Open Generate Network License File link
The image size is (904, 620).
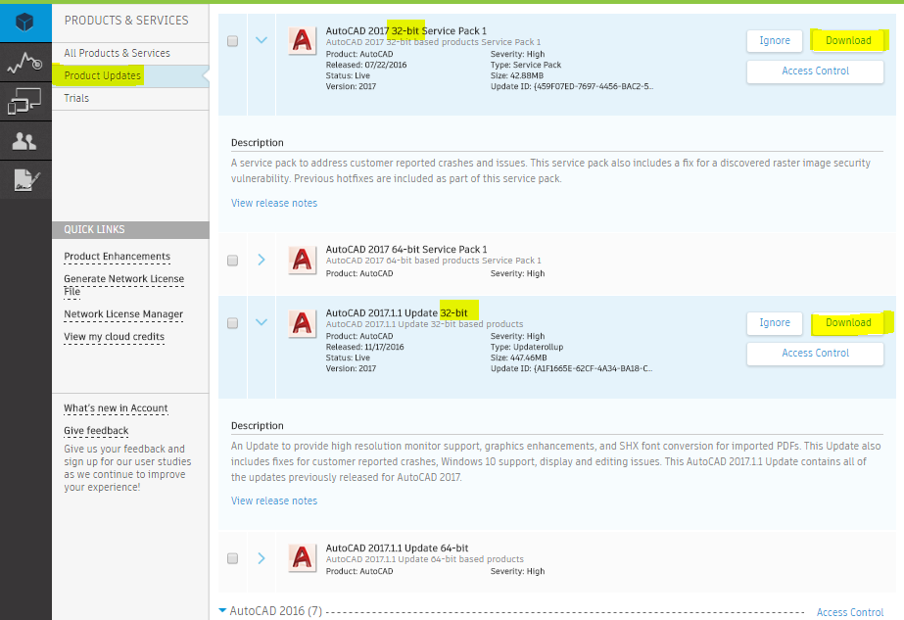click(124, 285)
